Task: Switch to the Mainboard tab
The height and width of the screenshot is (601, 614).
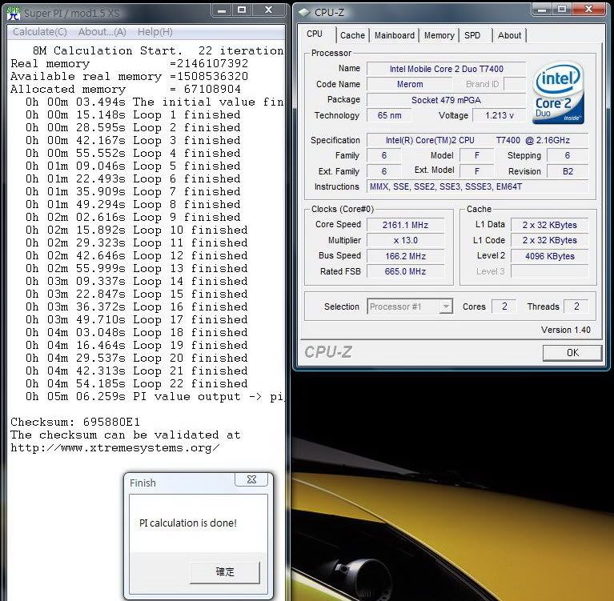Action: tap(395, 35)
